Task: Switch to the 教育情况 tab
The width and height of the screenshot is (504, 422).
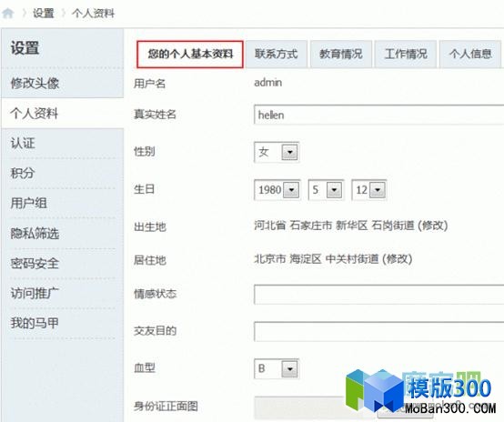Action: (x=341, y=54)
